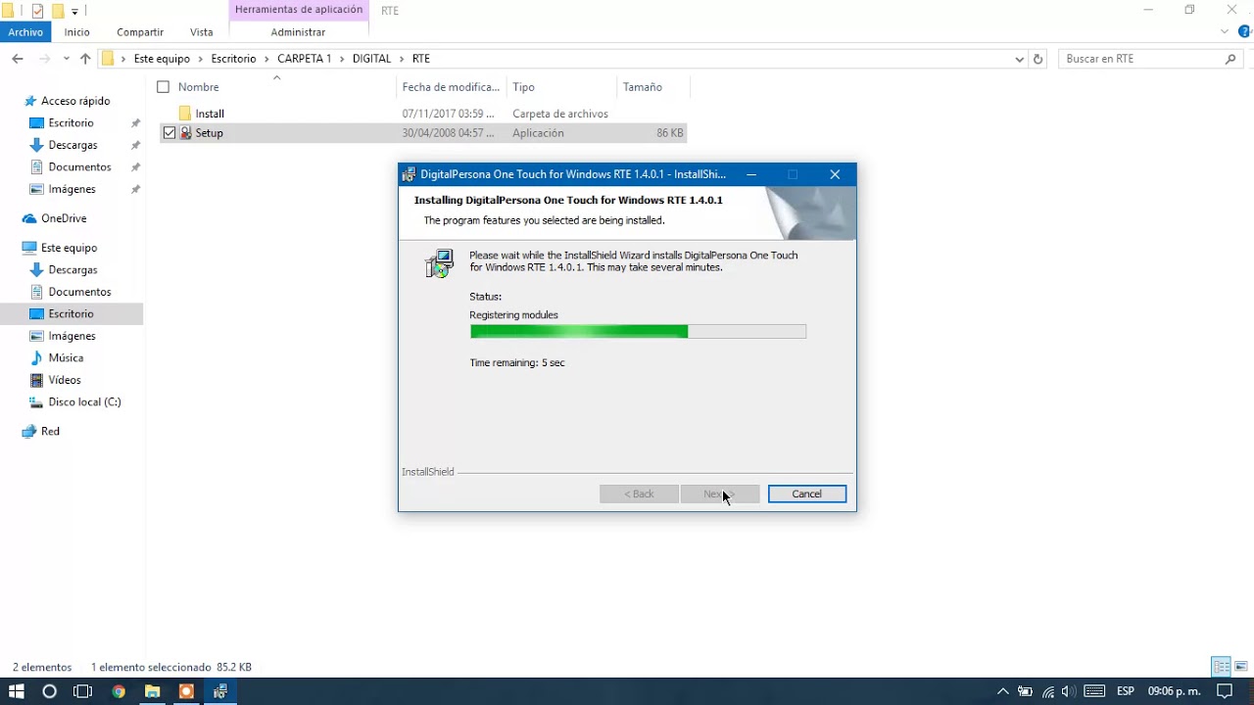Viewport: 1254px width, 705px height.
Task: Open Task View on the taskbar
Action: pos(83,691)
